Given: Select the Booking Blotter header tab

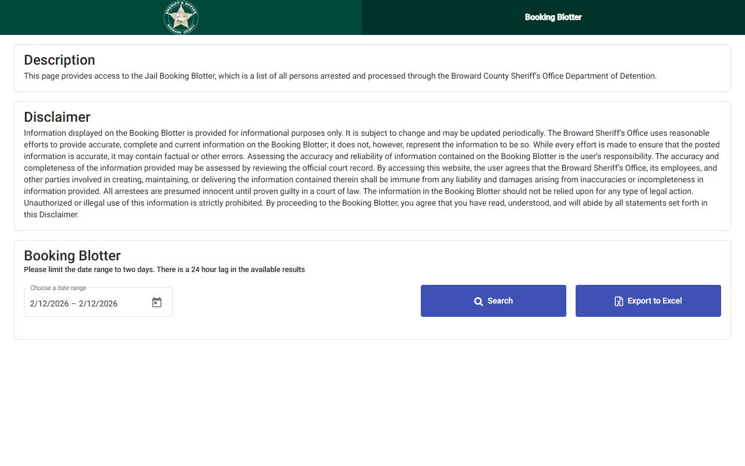Looking at the screenshot, I should click(553, 17).
